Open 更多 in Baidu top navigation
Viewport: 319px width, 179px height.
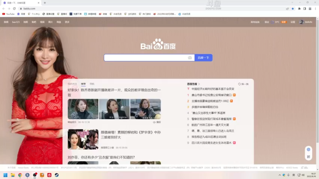(67, 22)
